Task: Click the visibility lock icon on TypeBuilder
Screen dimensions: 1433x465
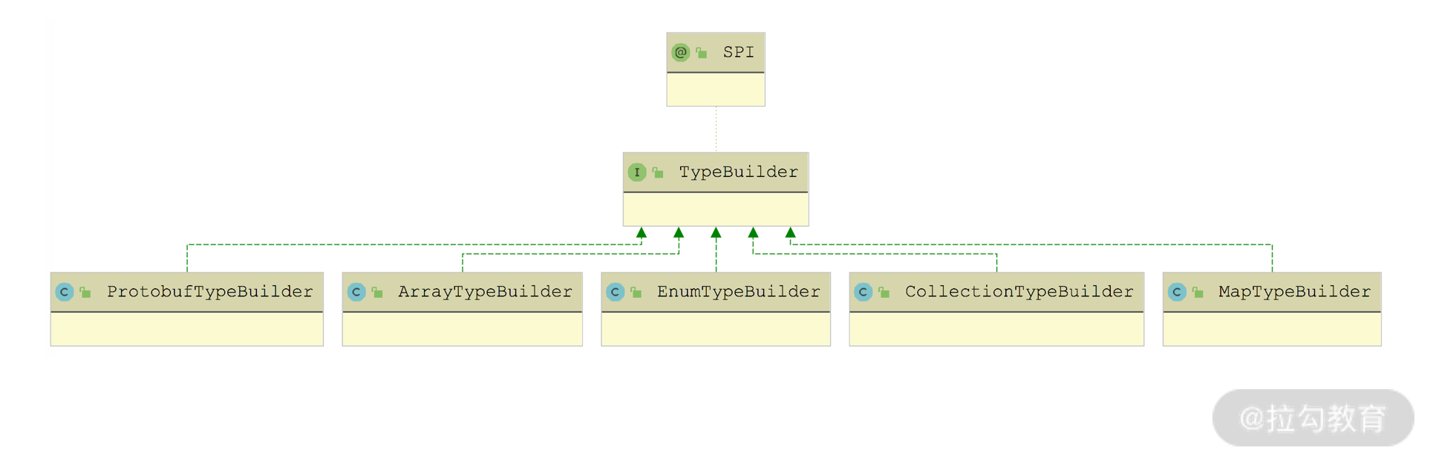Action: 658,172
